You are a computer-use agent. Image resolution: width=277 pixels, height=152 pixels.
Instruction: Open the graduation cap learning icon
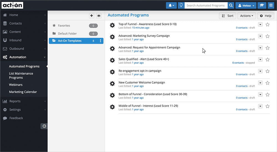261,6
